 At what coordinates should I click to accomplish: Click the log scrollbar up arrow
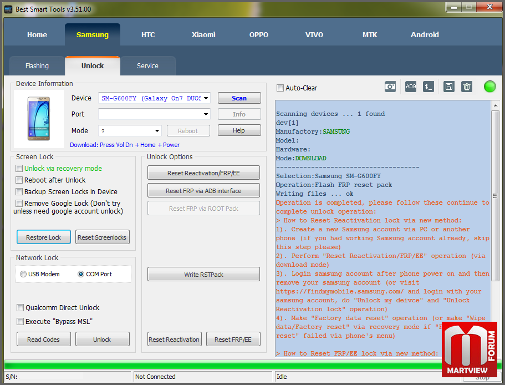point(496,105)
